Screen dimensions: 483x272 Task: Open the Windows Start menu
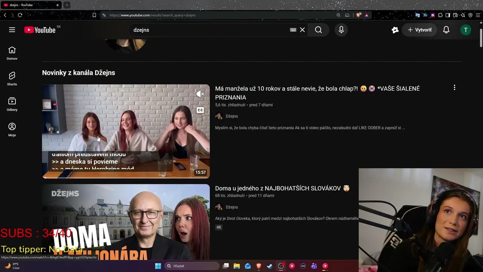(x=158, y=266)
